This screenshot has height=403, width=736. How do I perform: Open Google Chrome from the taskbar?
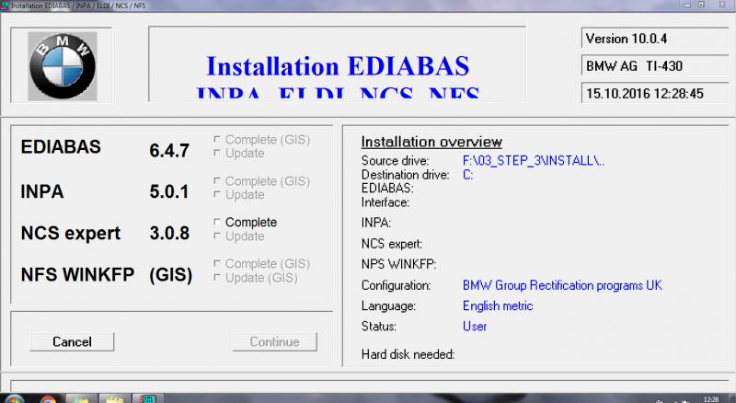coord(48,397)
